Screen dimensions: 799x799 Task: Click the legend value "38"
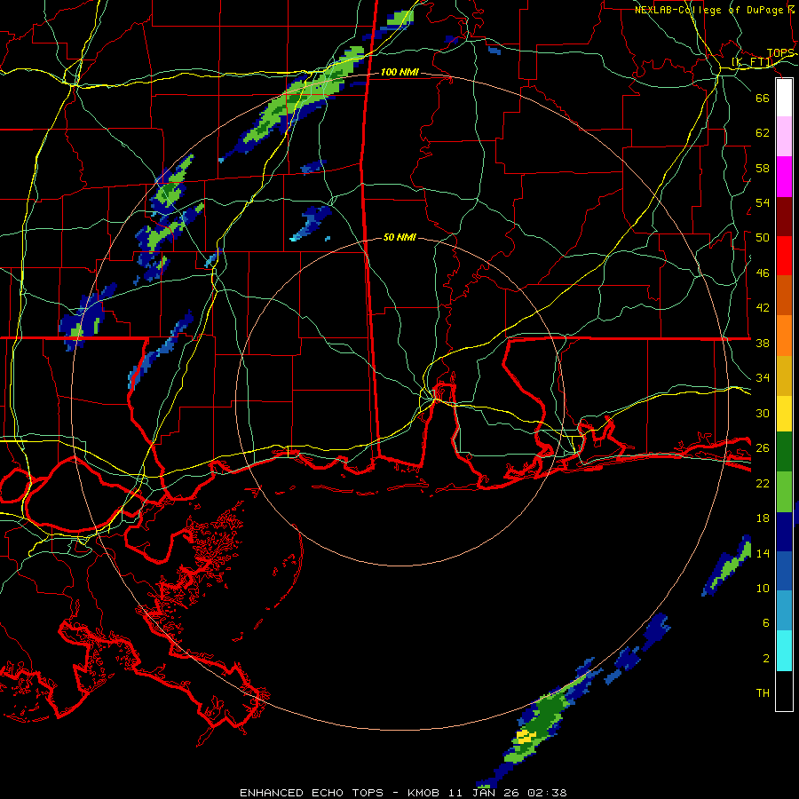coord(763,343)
